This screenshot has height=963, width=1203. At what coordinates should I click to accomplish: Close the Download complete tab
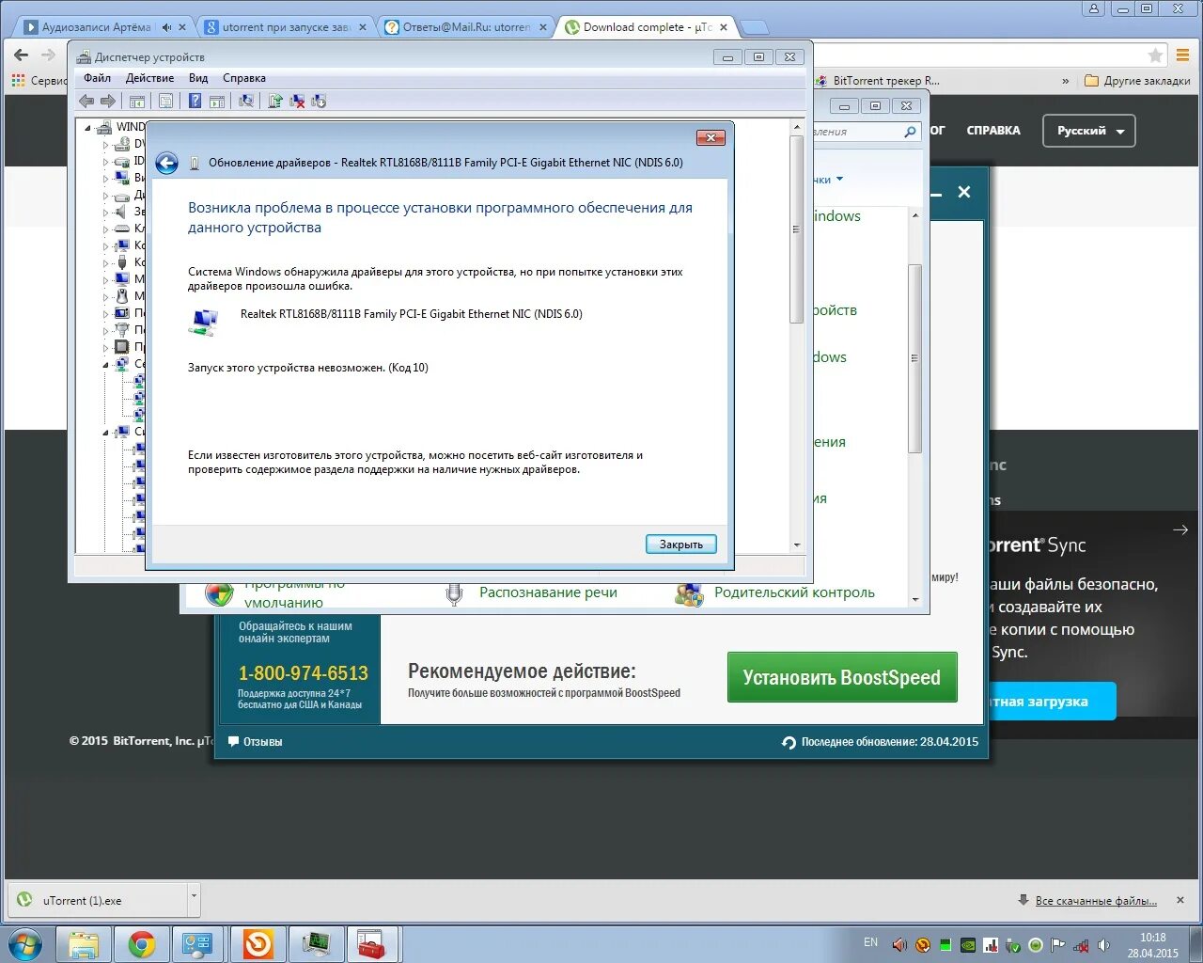point(723,27)
